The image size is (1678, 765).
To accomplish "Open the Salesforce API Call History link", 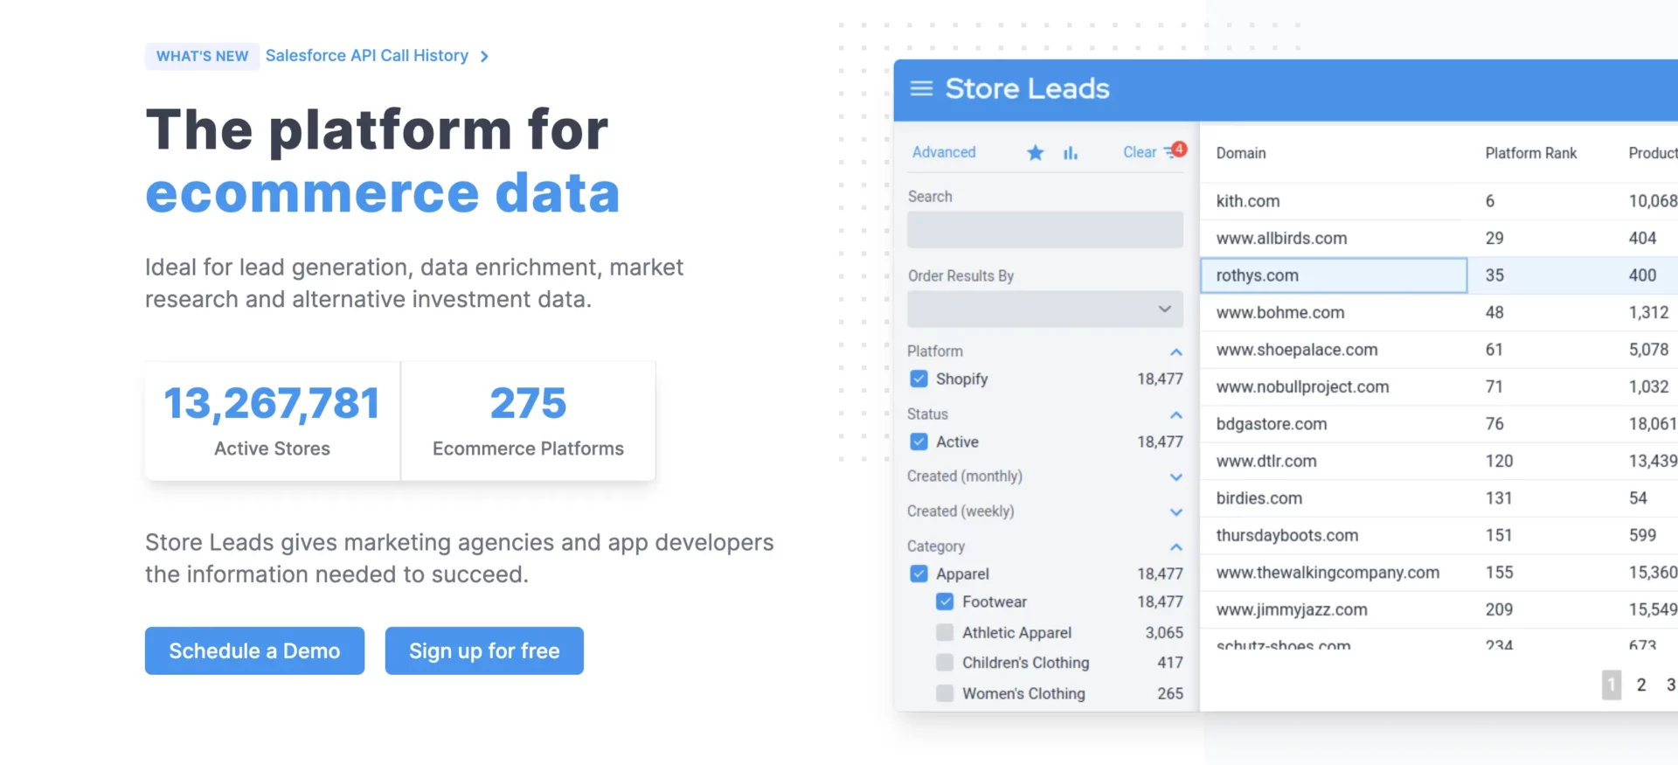I will click(367, 56).
